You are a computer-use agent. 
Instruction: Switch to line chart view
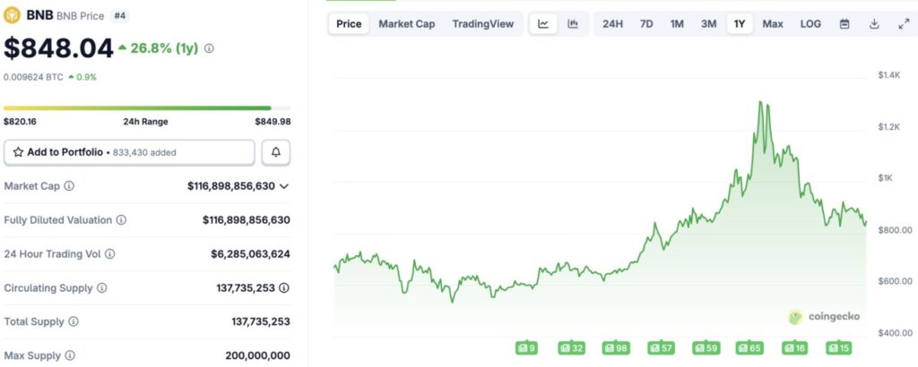[543, 24]
